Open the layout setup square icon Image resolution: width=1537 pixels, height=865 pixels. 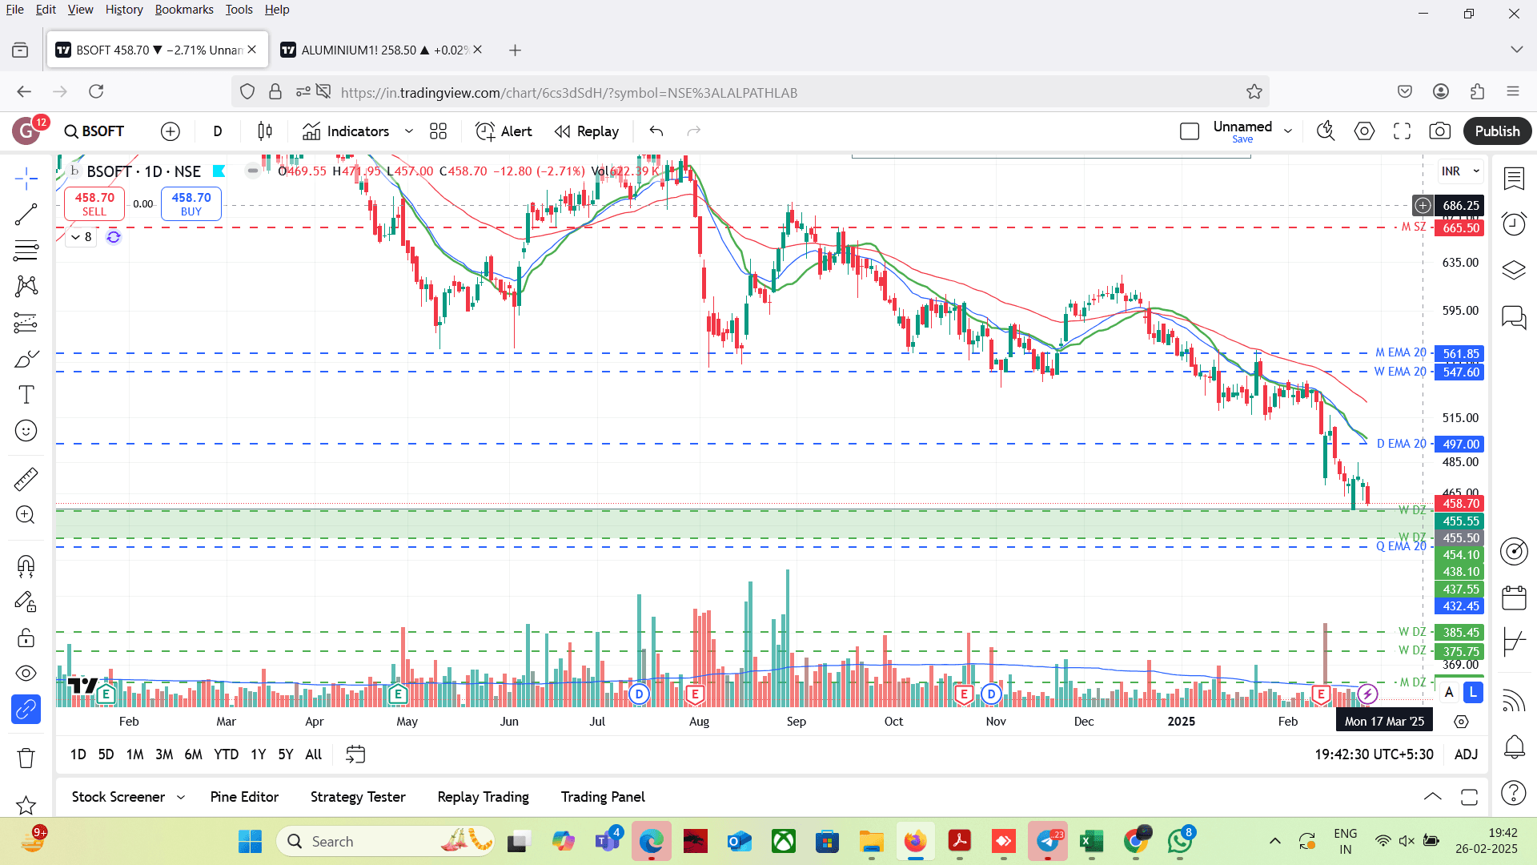click(1190, 131)
